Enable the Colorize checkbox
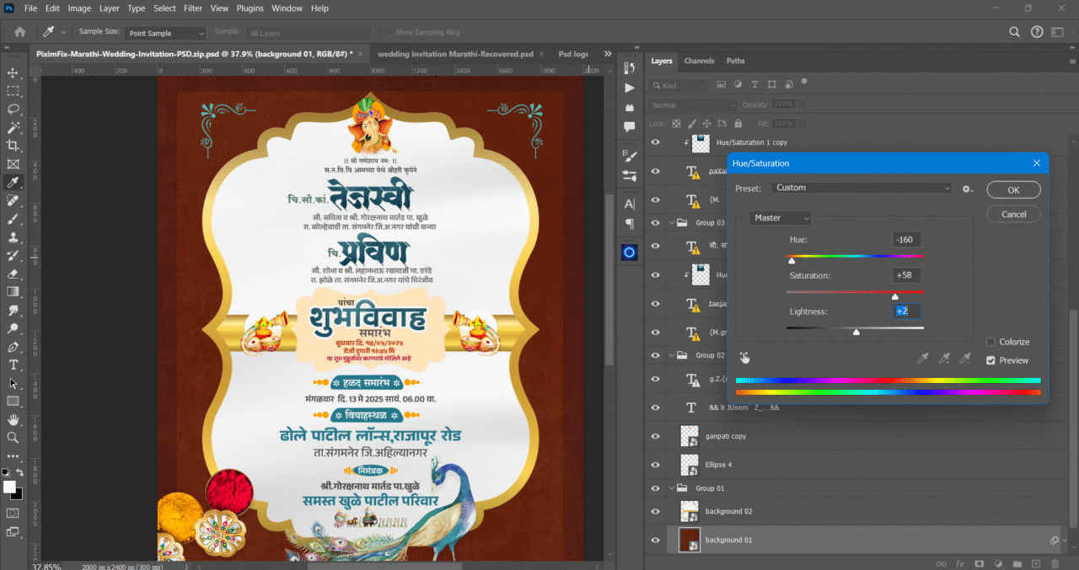The width and height of the screenshot is (1079, 570). pyautogui.click(x=992, y=341)
